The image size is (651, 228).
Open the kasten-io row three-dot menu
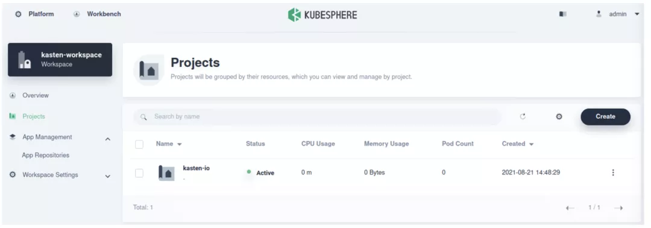613,173
